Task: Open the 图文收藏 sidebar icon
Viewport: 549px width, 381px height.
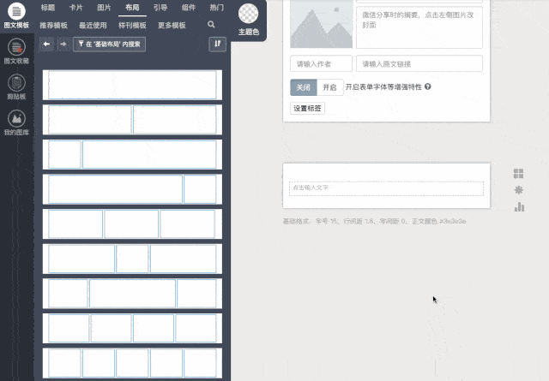Action: click(16, 47)
